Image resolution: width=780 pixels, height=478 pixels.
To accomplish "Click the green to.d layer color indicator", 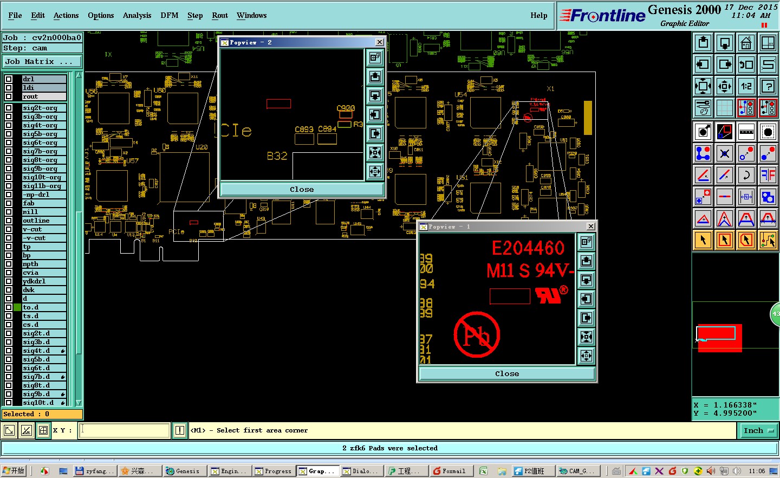I will 17,307.
